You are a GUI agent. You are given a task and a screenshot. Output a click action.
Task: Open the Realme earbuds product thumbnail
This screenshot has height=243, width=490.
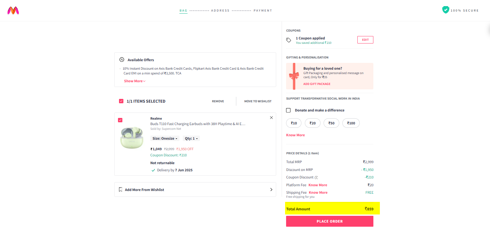point(132,138)
